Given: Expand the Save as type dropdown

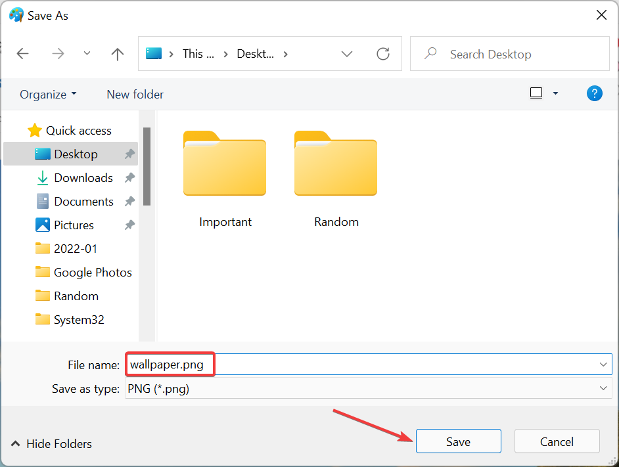Looking at the screenshot, I should point(603,389).
